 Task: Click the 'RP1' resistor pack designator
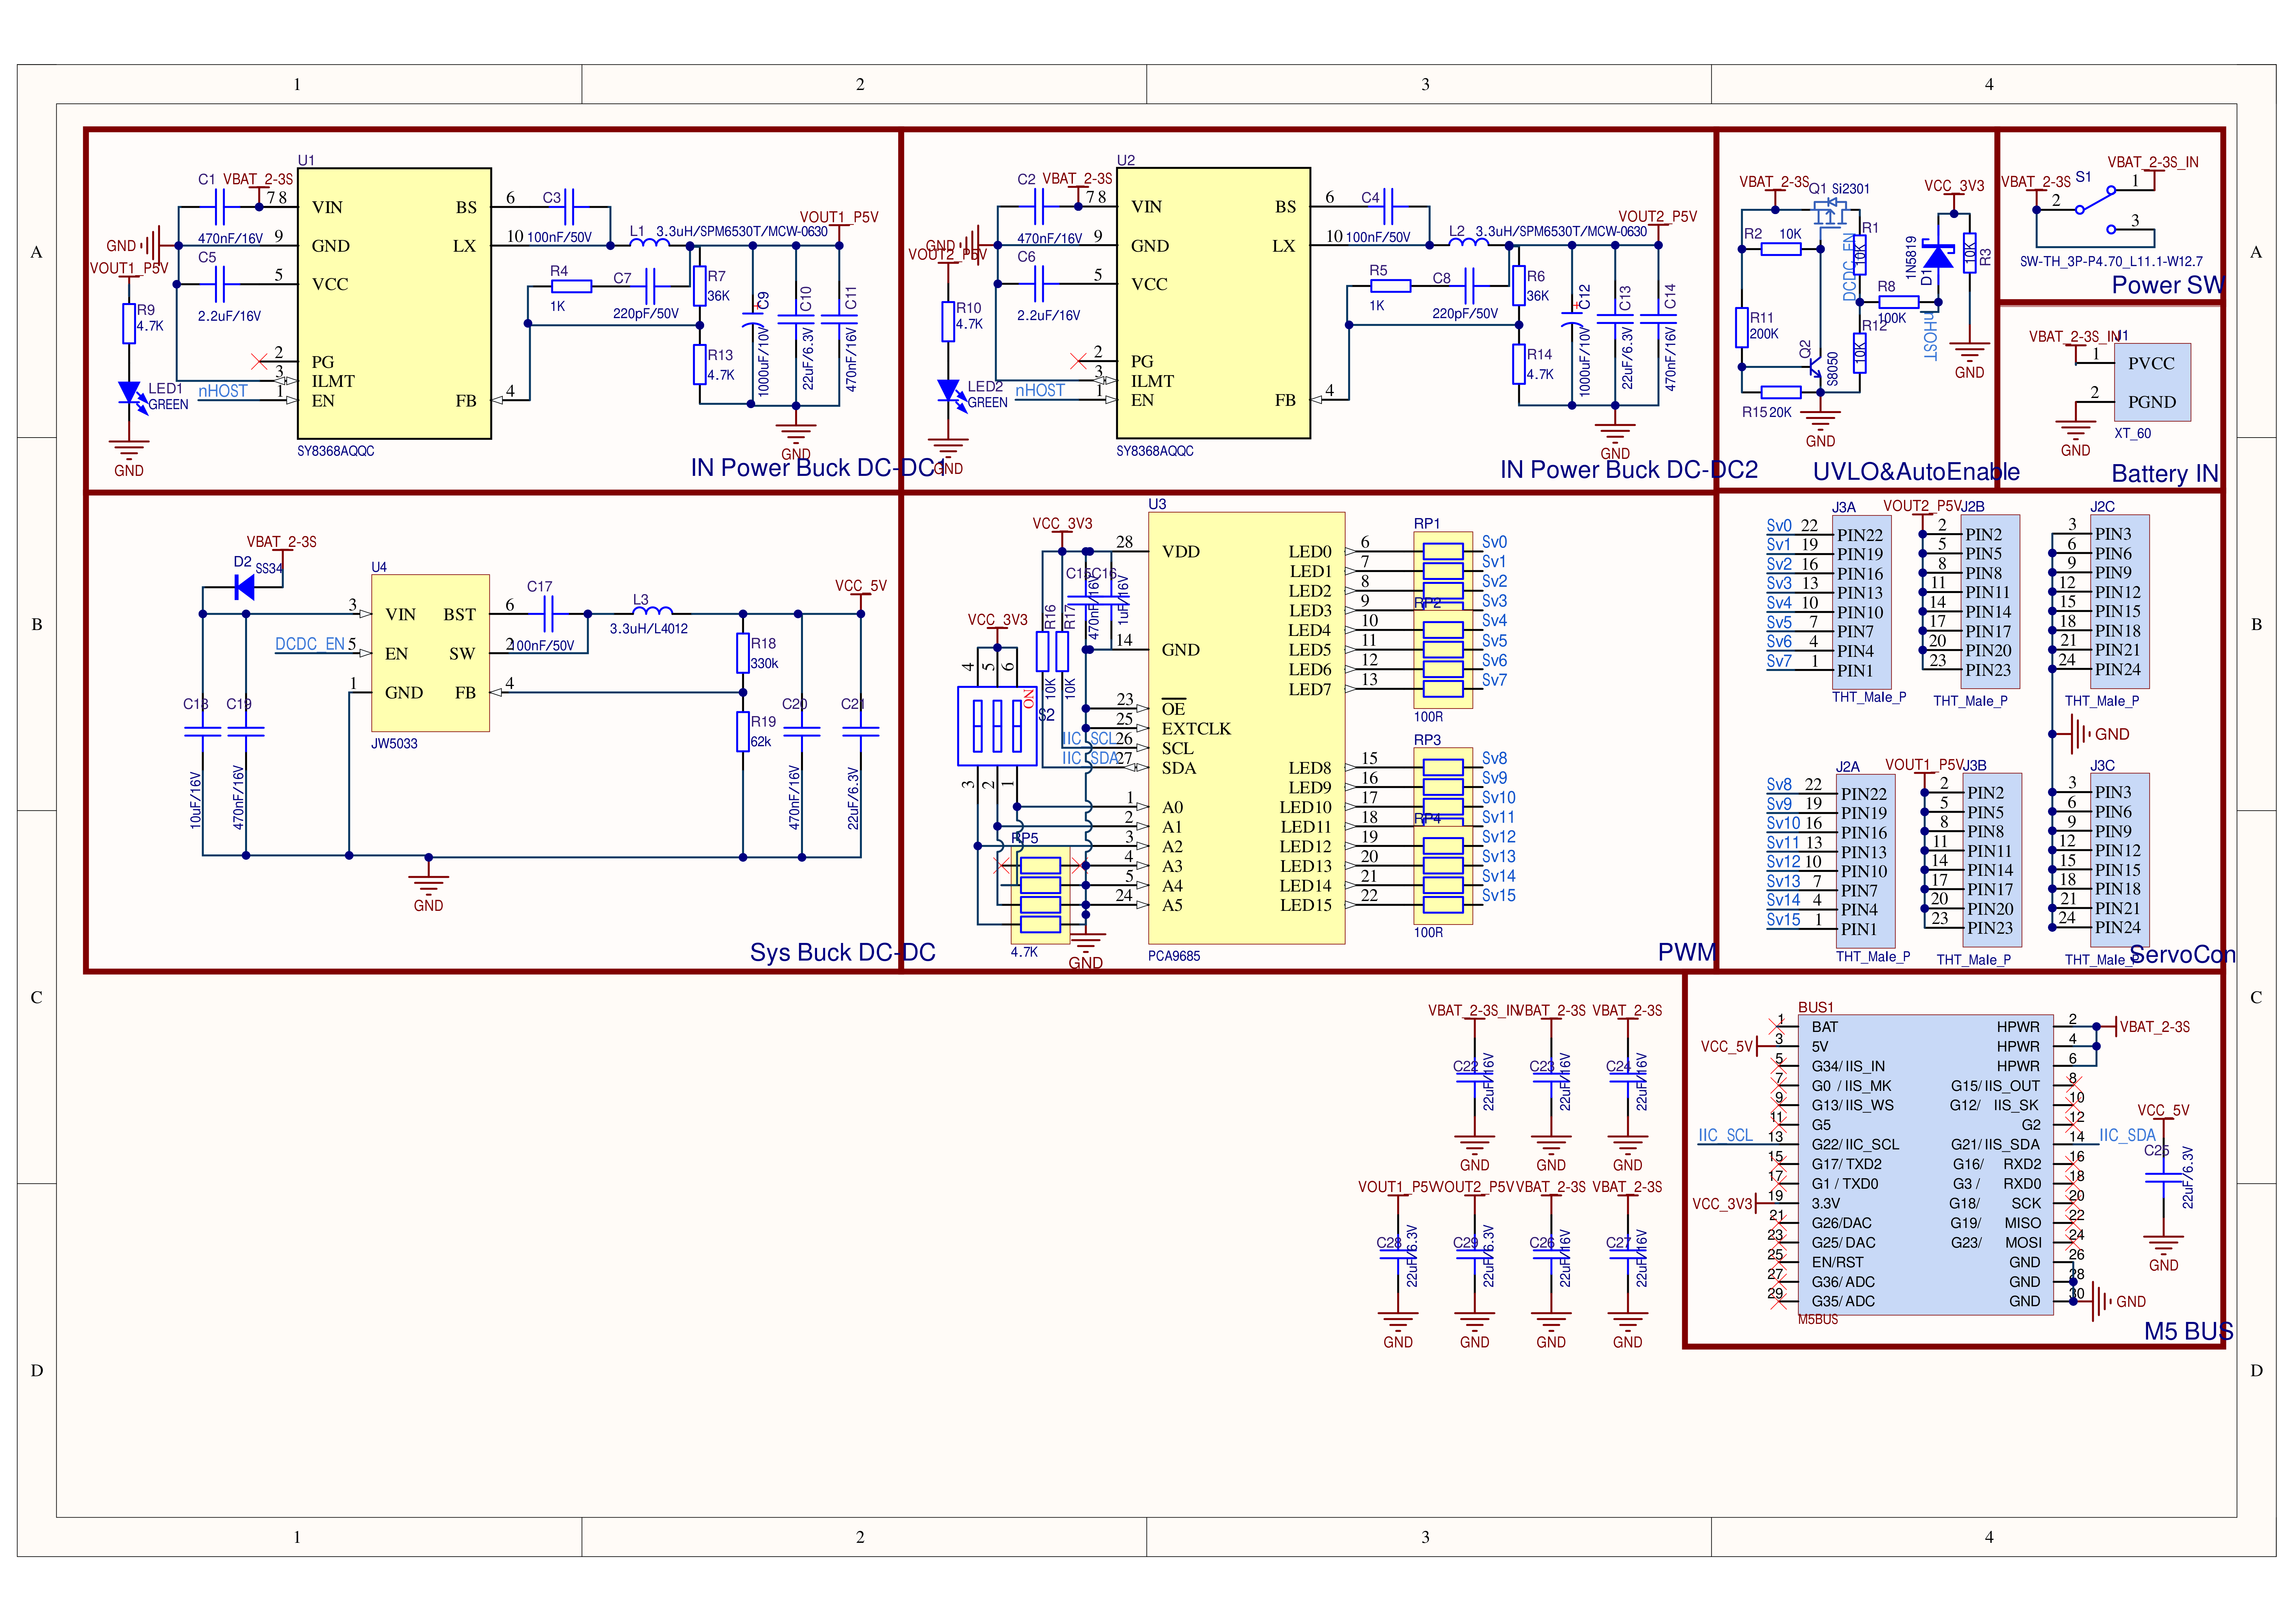tap(1427, 524)
